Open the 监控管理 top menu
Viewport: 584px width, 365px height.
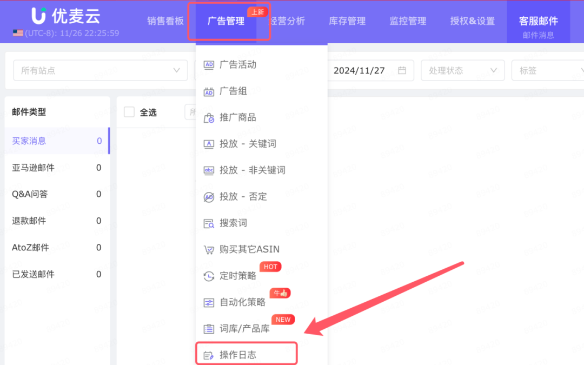click(x=408, y=21)
